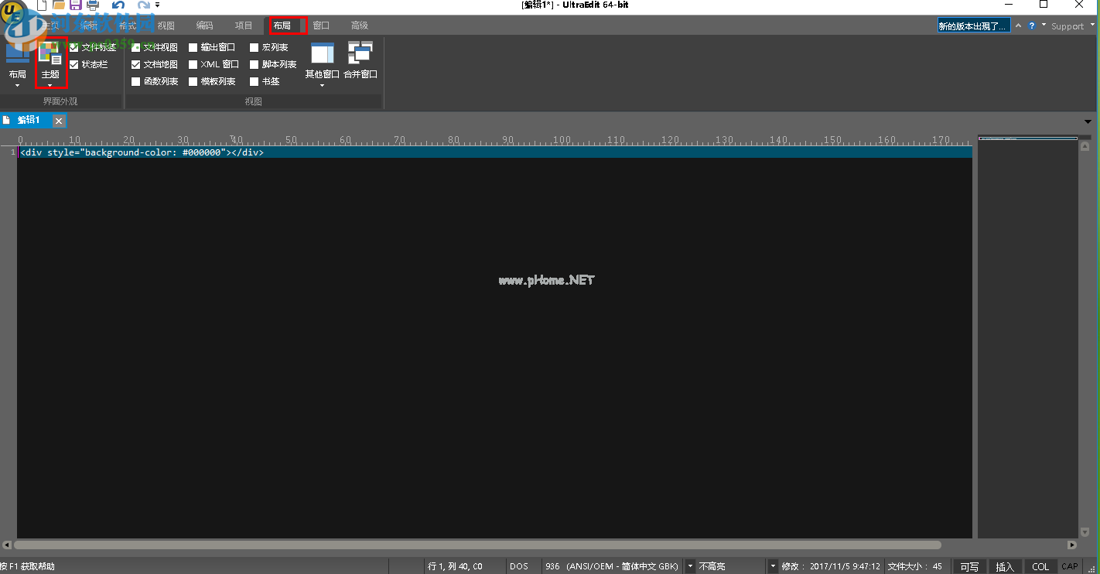
Task: Switch to the 高级 ribbon tab
Action: 360,26
